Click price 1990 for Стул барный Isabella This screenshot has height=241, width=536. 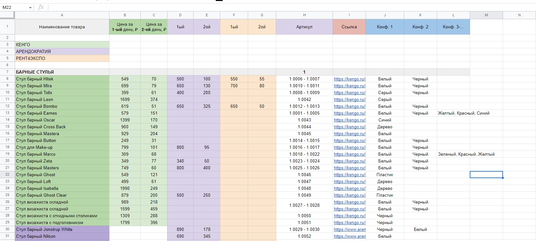coord(125,188)
